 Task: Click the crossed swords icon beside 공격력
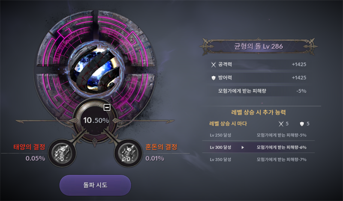pyautogui.click(x=214, y=65)
